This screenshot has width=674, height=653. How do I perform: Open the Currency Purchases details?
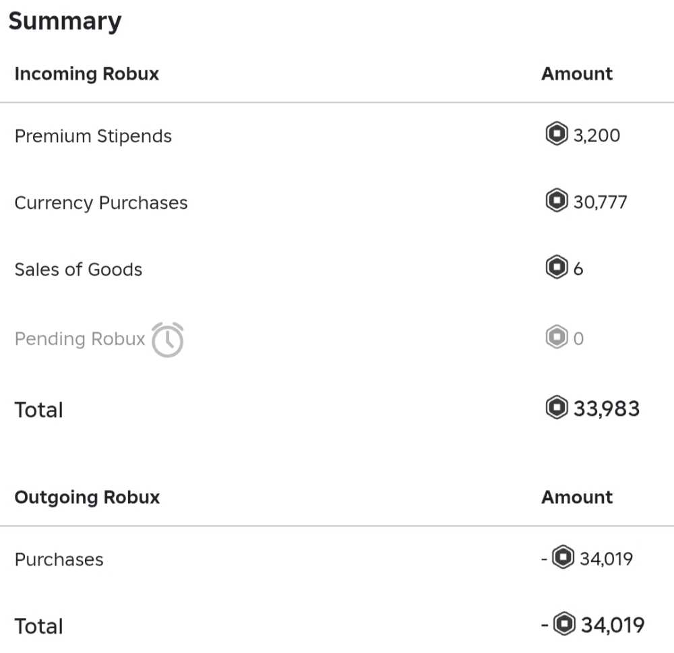101,203
